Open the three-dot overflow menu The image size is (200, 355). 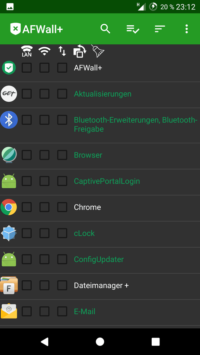[x=187, y=29]
